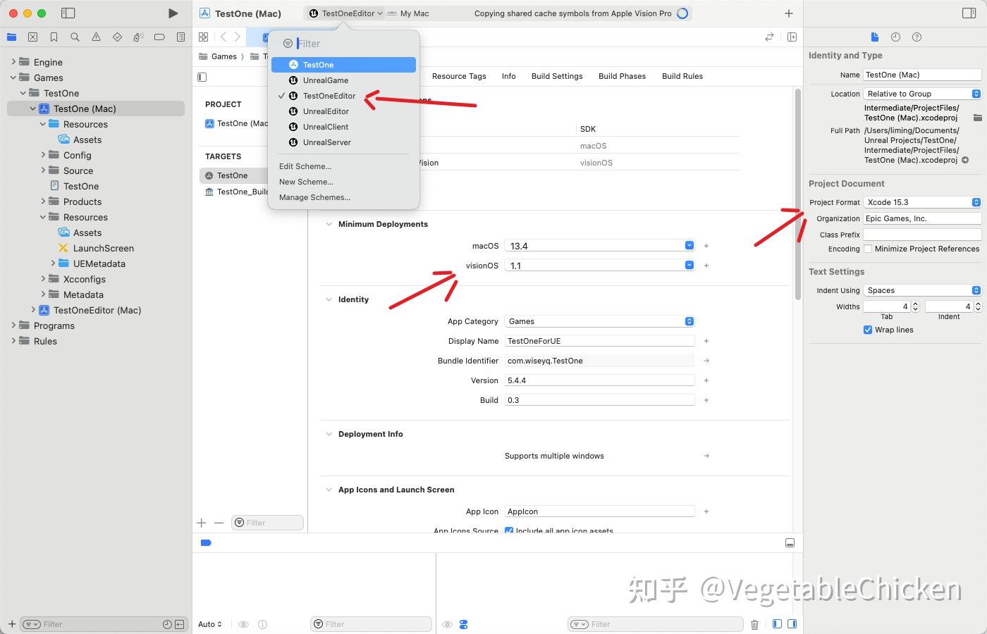Collapse the Identity section
The width and height of the screenshot is (987, 634).
pos(329,299)
